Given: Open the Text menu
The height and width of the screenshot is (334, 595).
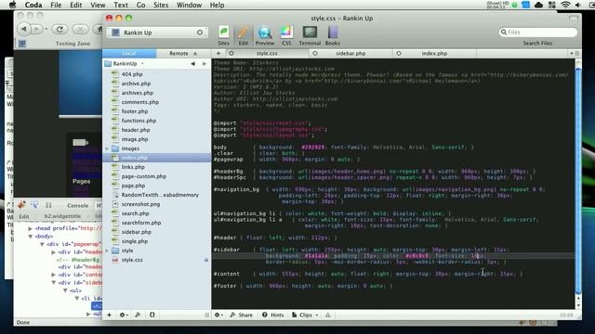Looking at the screenshot, I should pos(121,5).
